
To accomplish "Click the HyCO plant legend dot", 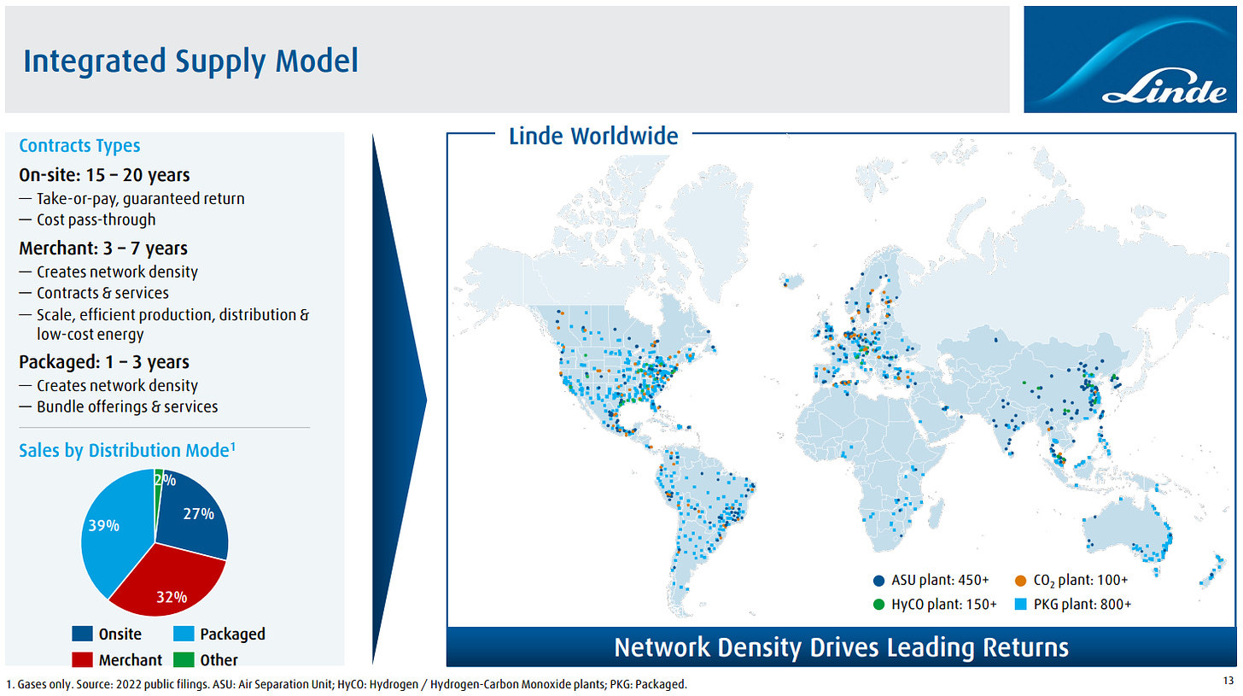I will click(878, 605).
